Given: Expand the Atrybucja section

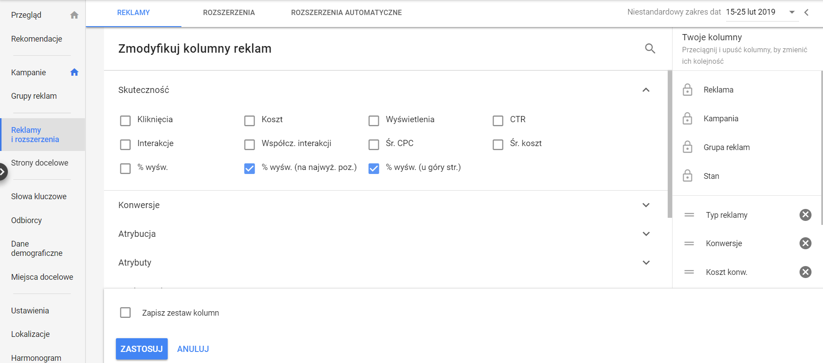Looking at the screenshot, I should point(646,234).
